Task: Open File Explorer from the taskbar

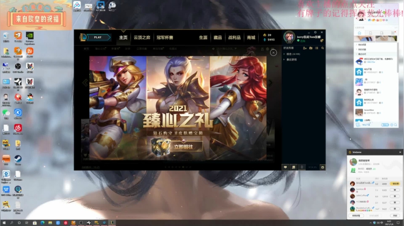Action: pos(50,223)
